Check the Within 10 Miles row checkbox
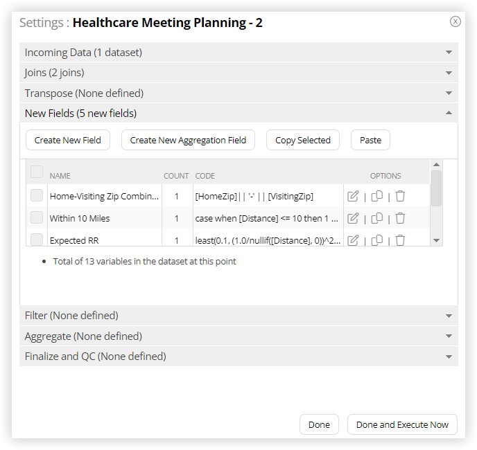 click(37, 217)
